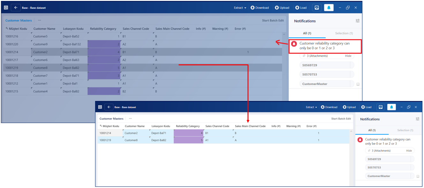Image resolution: width=424 pixels, height=188 pixels.
Task: Toggle the task checkbox icon beside the bell
Action: 316,7
